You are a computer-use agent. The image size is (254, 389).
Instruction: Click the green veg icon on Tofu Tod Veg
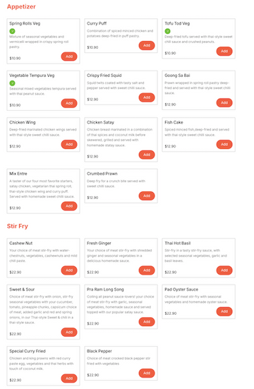click(x=168, y=31)
